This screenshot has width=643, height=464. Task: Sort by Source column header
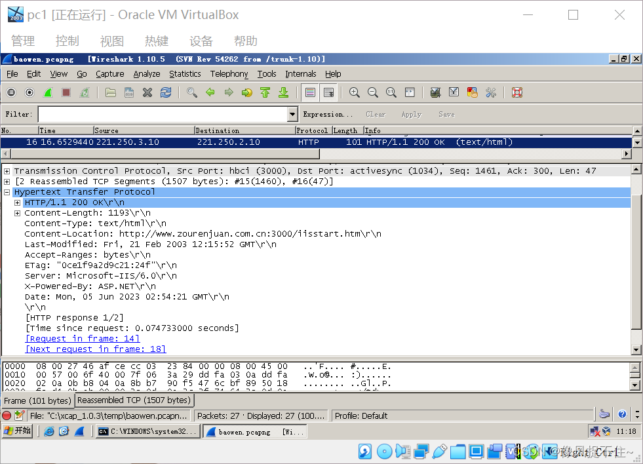click(x=144, y=130)
